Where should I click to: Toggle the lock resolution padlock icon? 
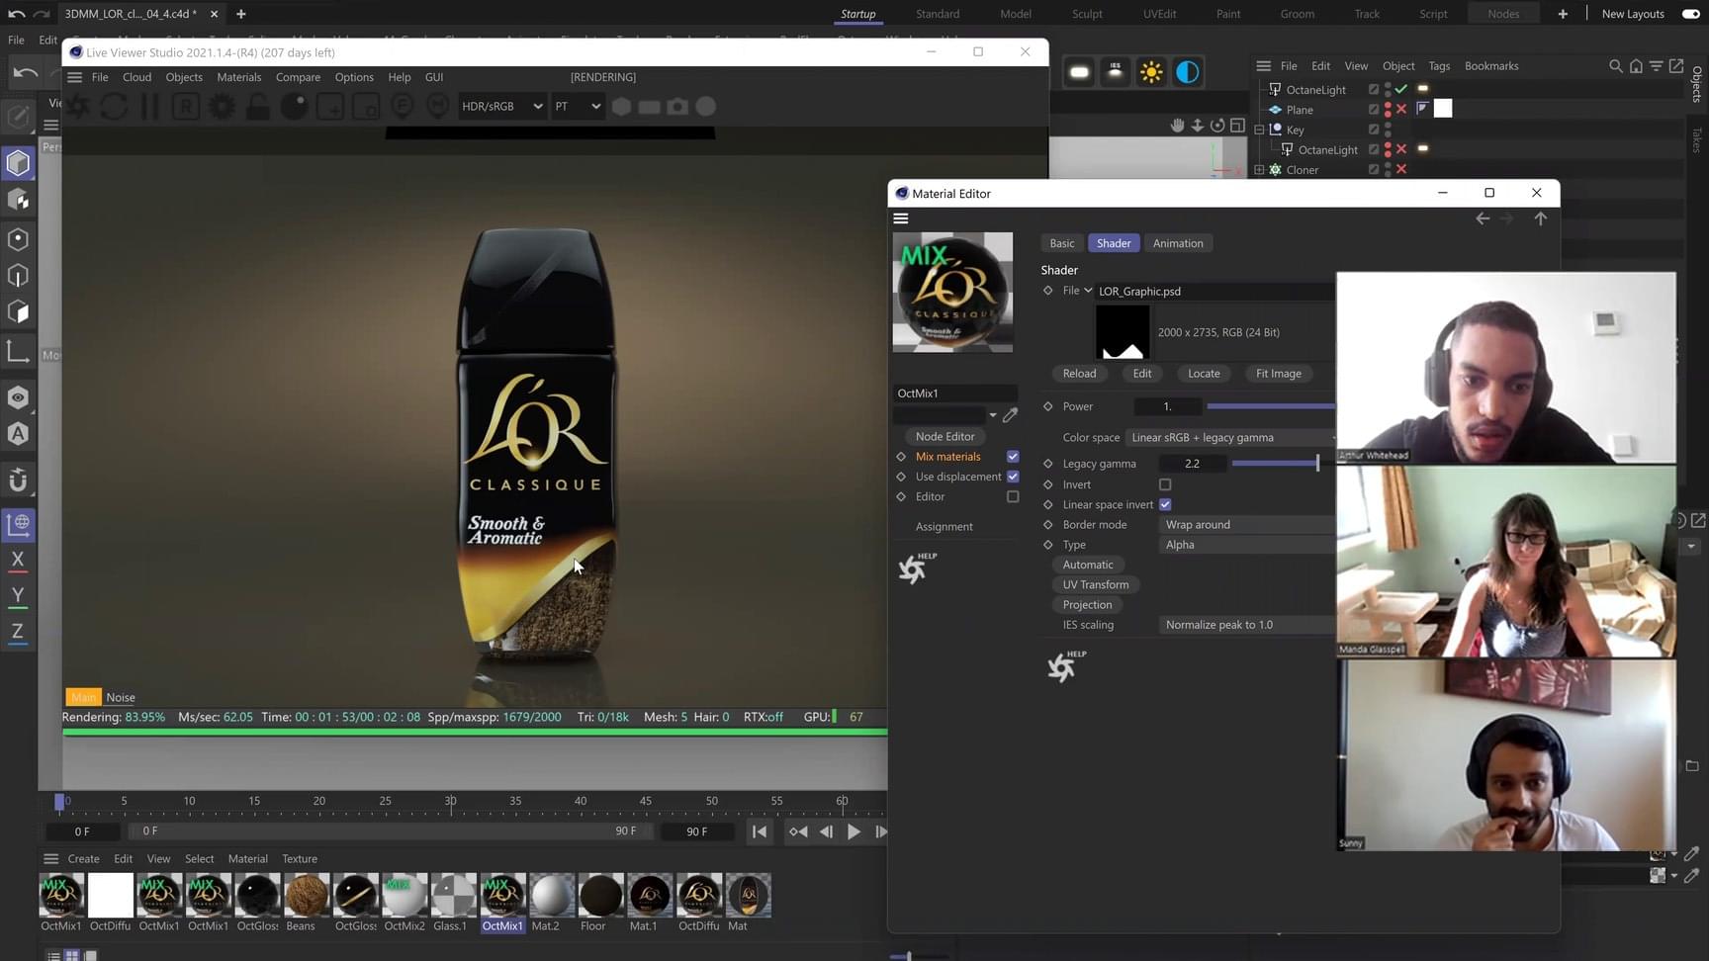258,107
